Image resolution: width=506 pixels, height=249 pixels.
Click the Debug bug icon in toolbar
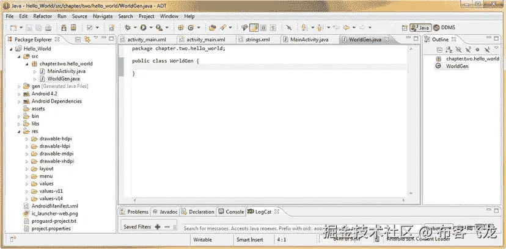[x=128, y=27]
